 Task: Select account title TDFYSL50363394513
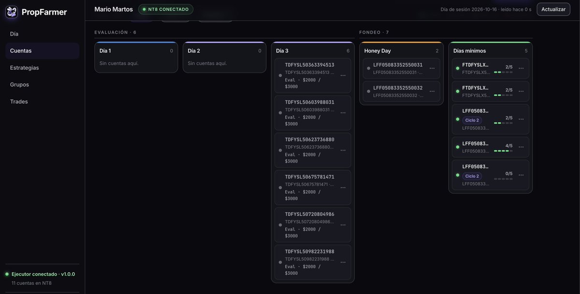coord(309,65)
